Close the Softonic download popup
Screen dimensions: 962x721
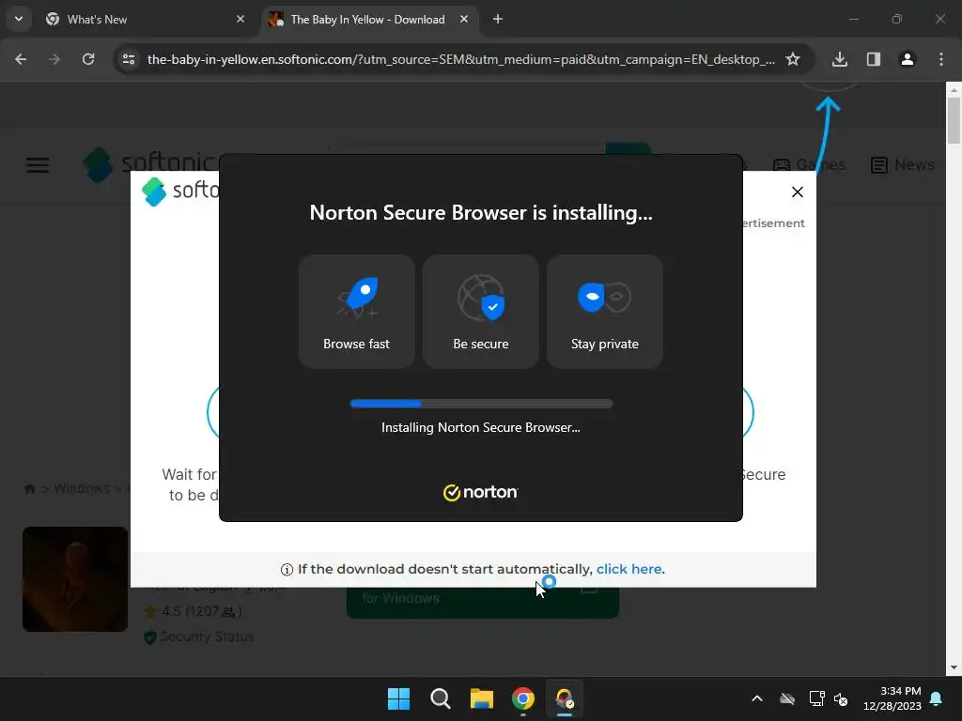(x=797, y=192)
